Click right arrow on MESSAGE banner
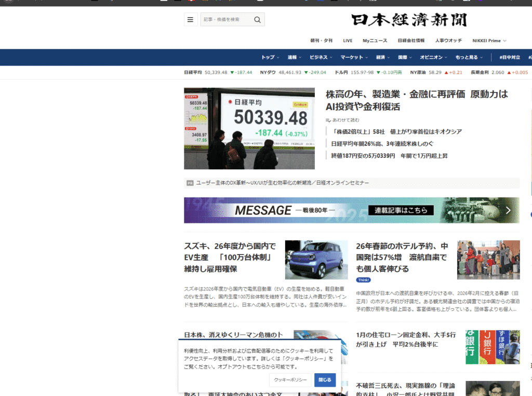 [508, 210]
